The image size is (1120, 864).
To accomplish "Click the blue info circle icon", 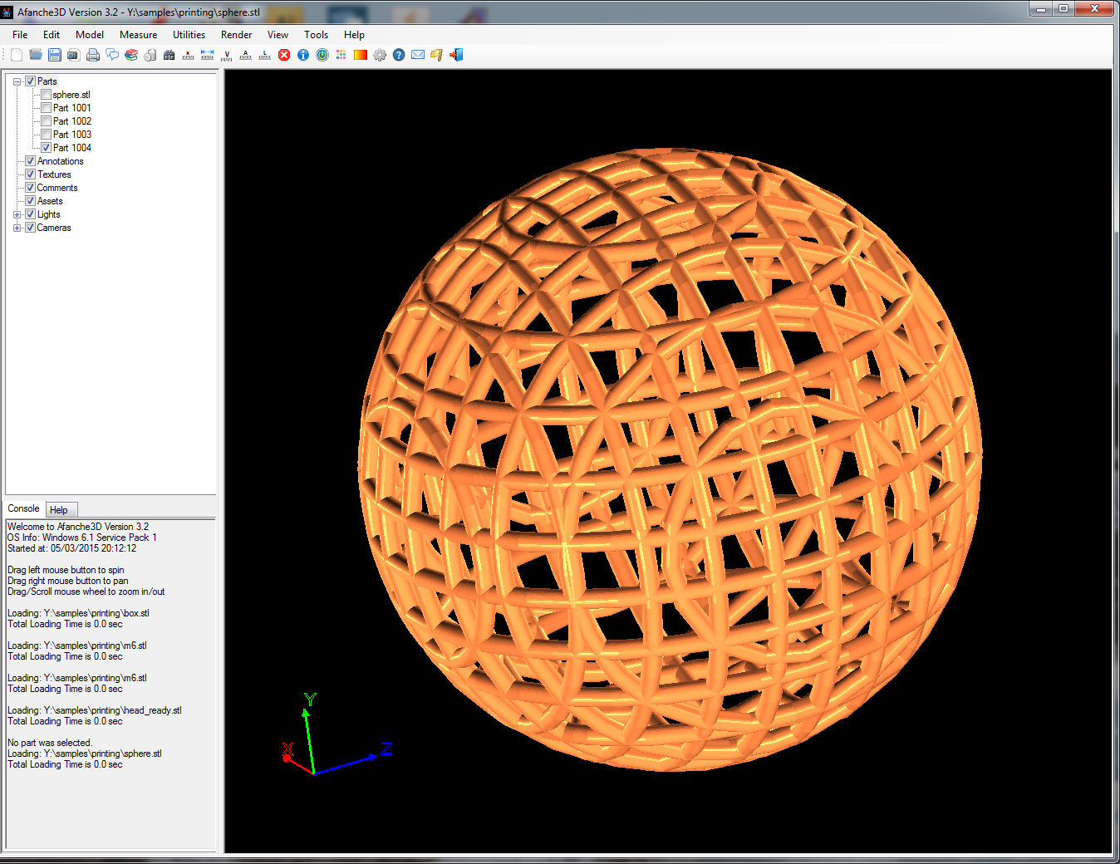I will coord(303,55).
